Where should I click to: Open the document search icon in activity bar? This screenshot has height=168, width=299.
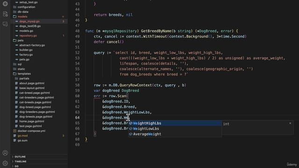[5, 14]
